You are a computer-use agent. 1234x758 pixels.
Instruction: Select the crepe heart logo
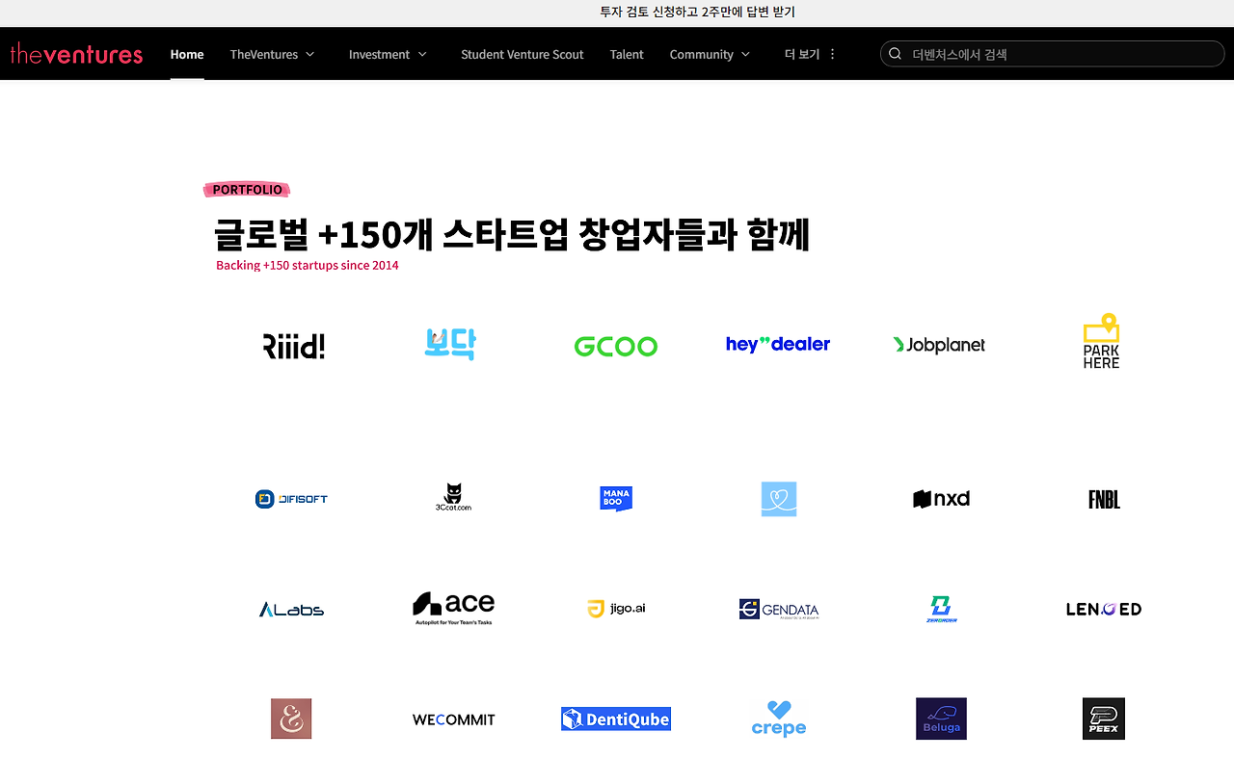(778, 719)
